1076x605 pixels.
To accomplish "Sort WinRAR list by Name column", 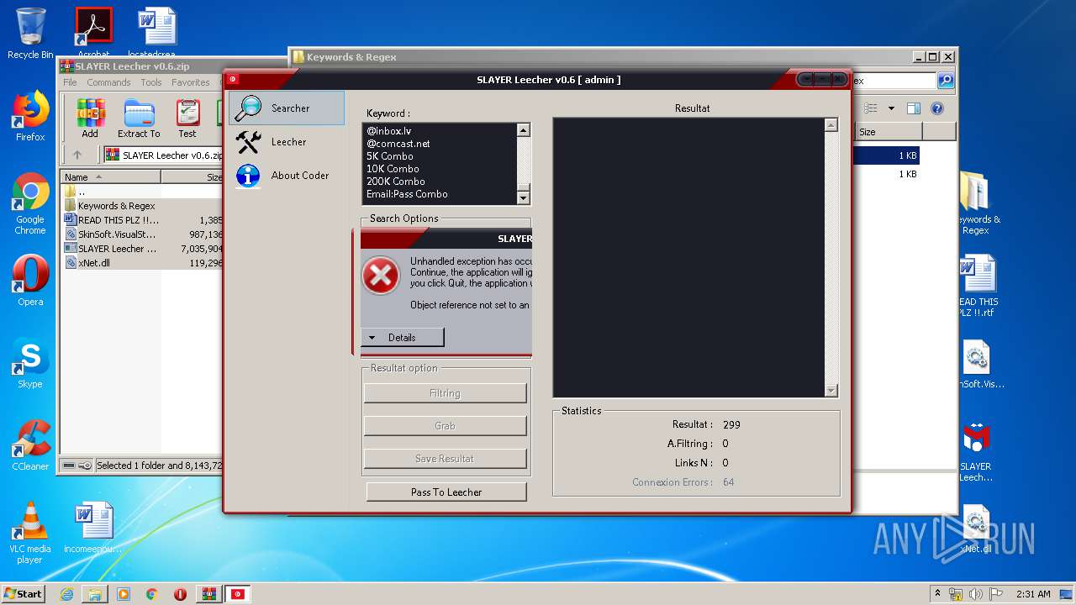I will coord(110,177).
